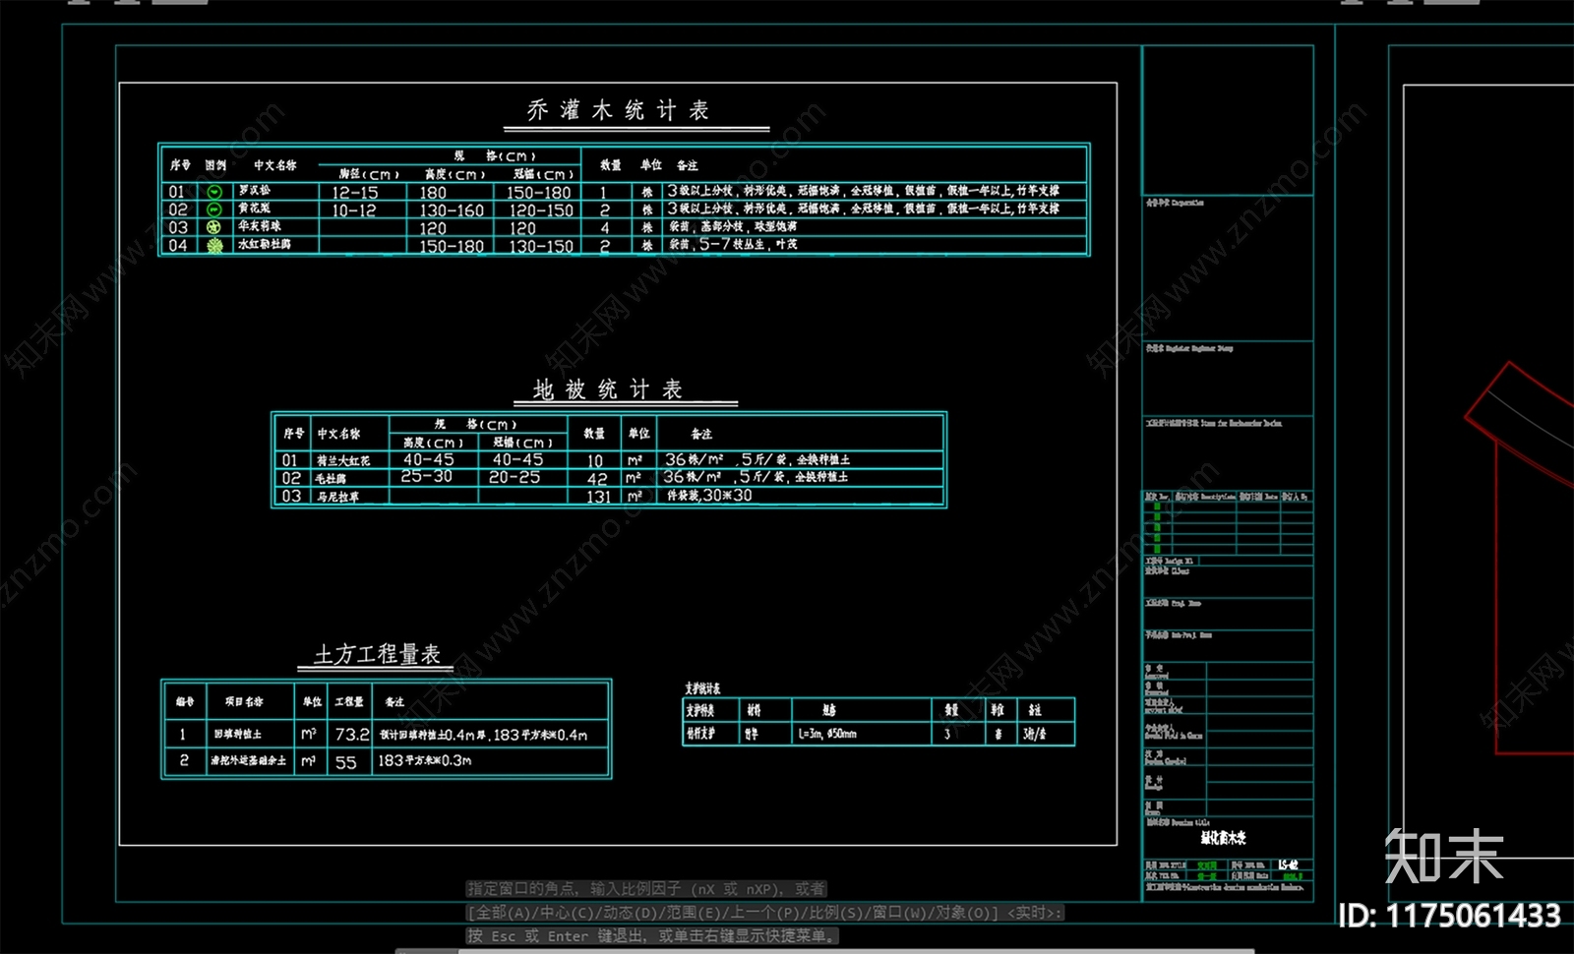The width and height of the screenshot is (1574, 954).
Task: Choose the 中心(C) zoom option in command line
Action: [x=567, y=913]
